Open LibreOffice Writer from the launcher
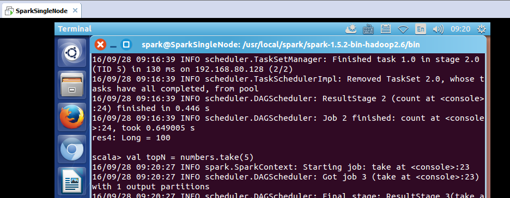The image size is (510, 198). (72, 181)
